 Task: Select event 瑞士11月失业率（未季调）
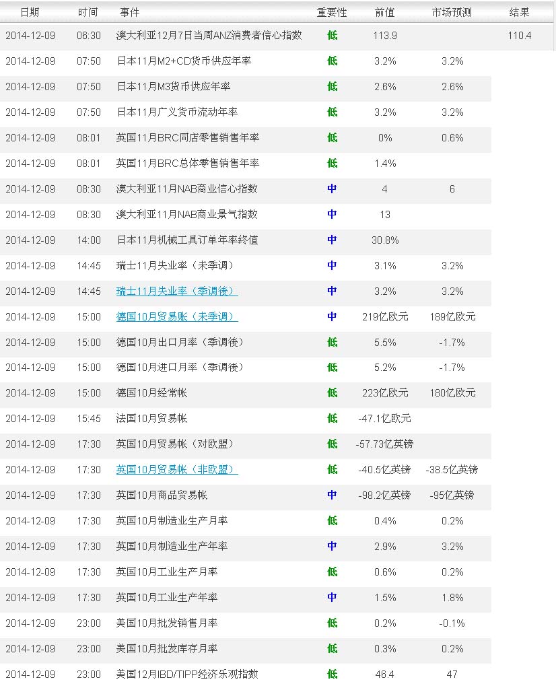coord(174,265)
